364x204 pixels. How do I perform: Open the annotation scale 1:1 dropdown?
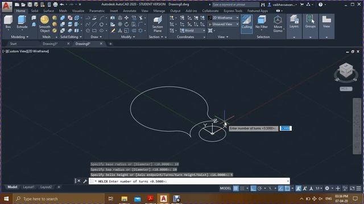(318, 189)
